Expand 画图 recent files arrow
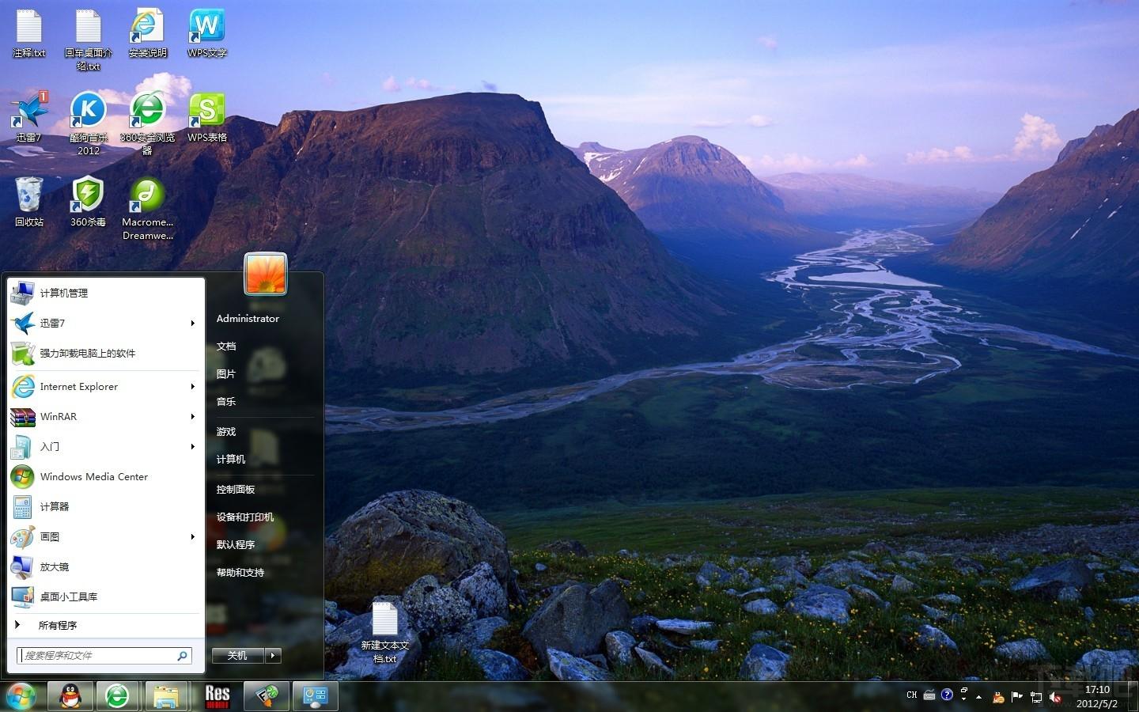Screen dimensions: 1139x712 (192, 536)
